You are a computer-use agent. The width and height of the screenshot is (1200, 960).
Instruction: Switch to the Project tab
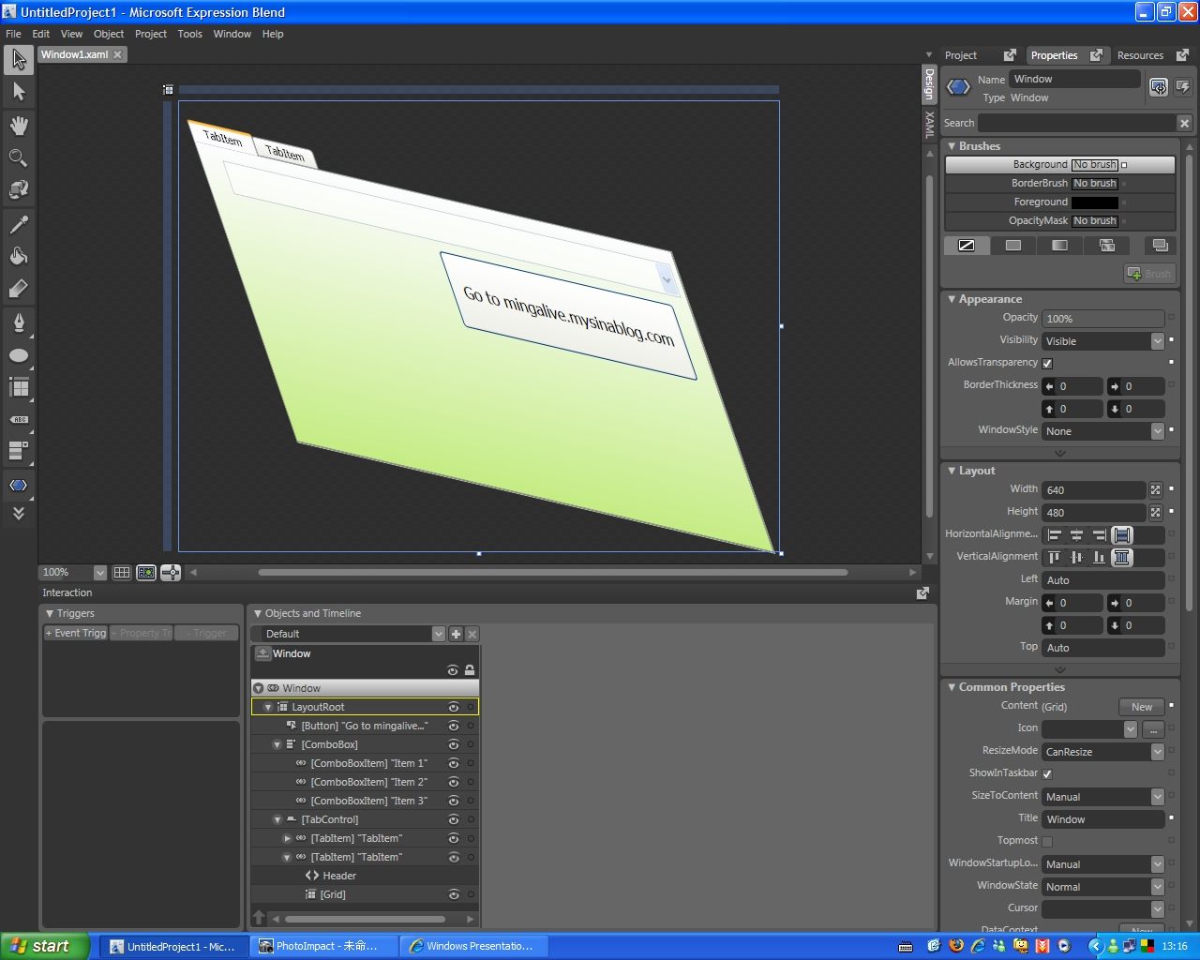click(961, 55)
